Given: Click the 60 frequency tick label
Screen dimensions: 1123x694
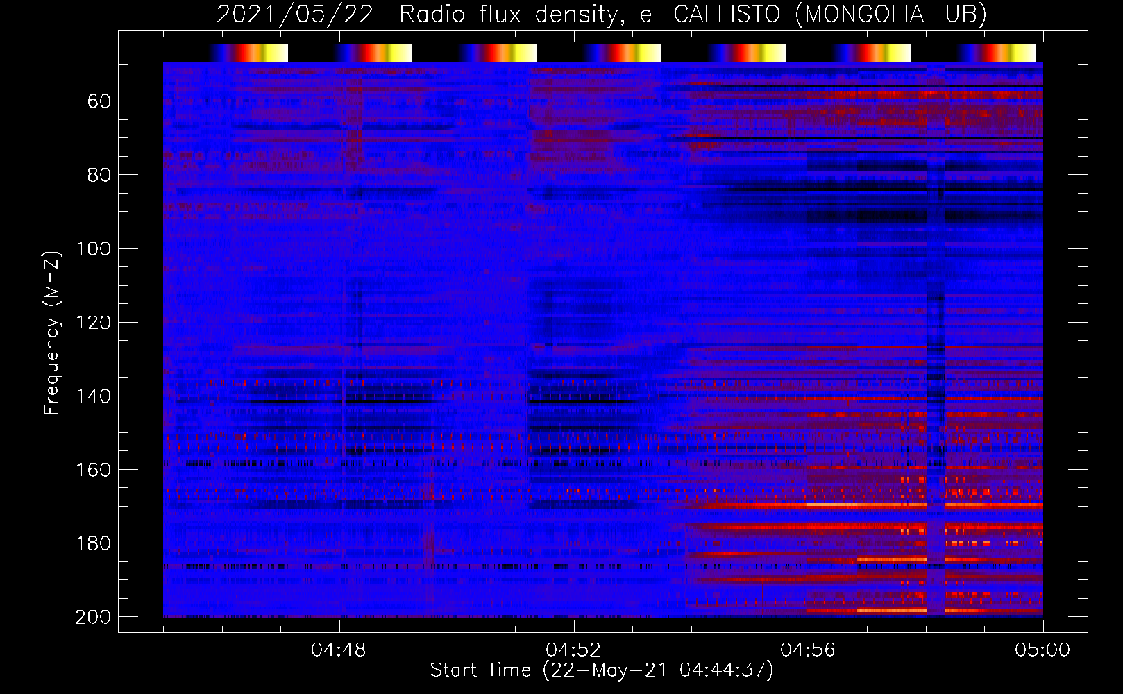Looking at the screenshot, I should [99, 102].
